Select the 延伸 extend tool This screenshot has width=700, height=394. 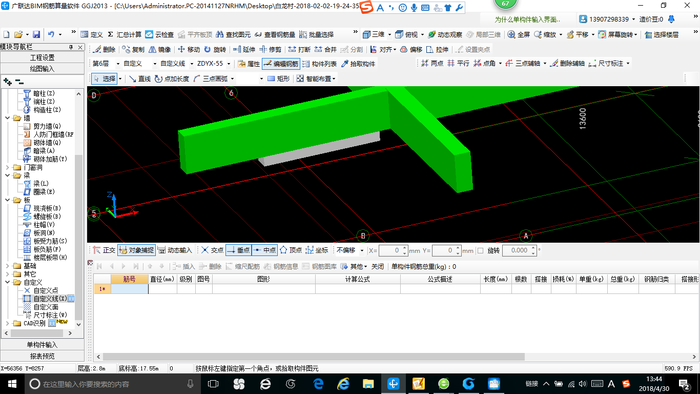pyautogui.click(x=244, y=49)
